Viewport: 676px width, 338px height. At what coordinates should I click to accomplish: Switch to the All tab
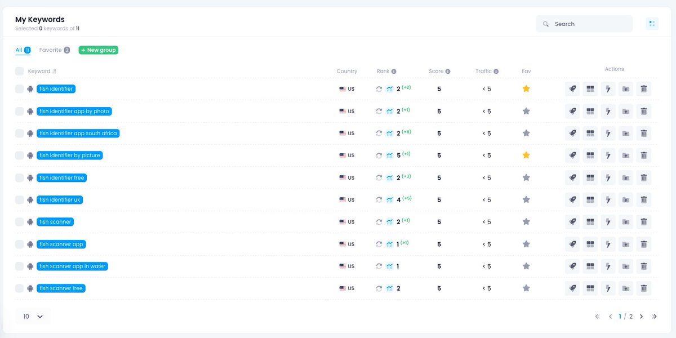tap(23, 50)
